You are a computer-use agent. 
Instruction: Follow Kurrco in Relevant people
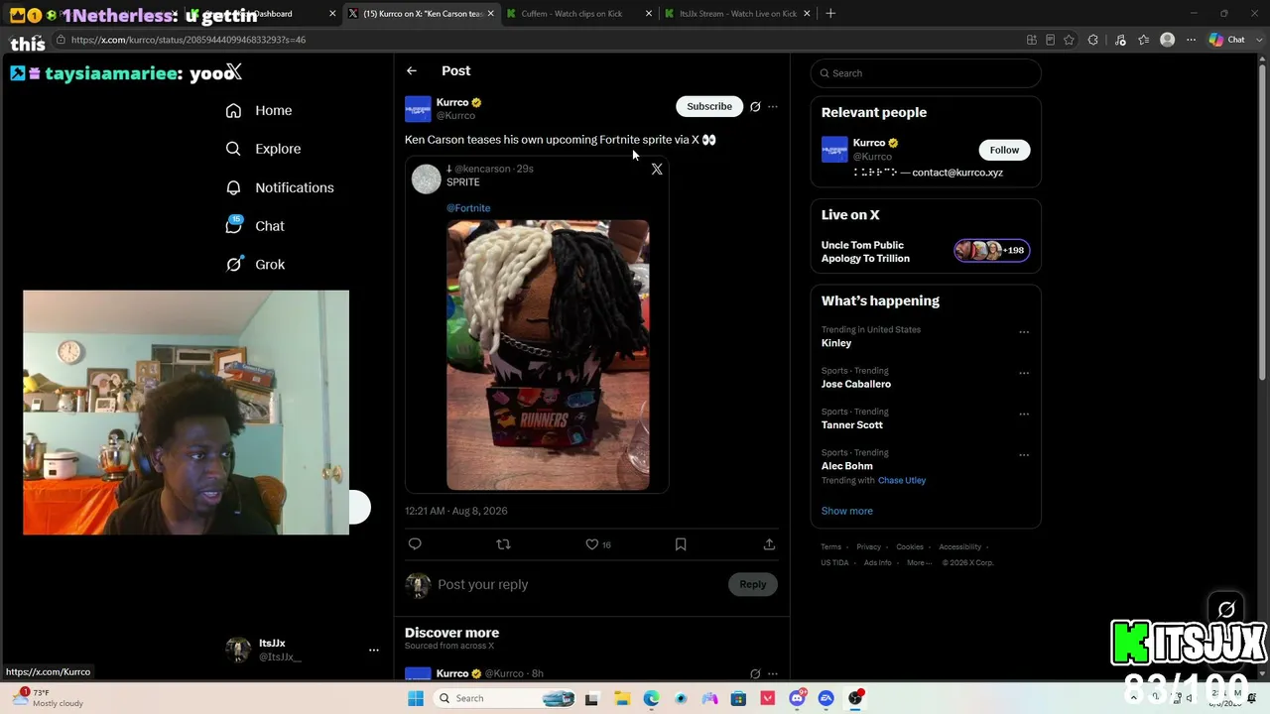tap(1004, 150)
